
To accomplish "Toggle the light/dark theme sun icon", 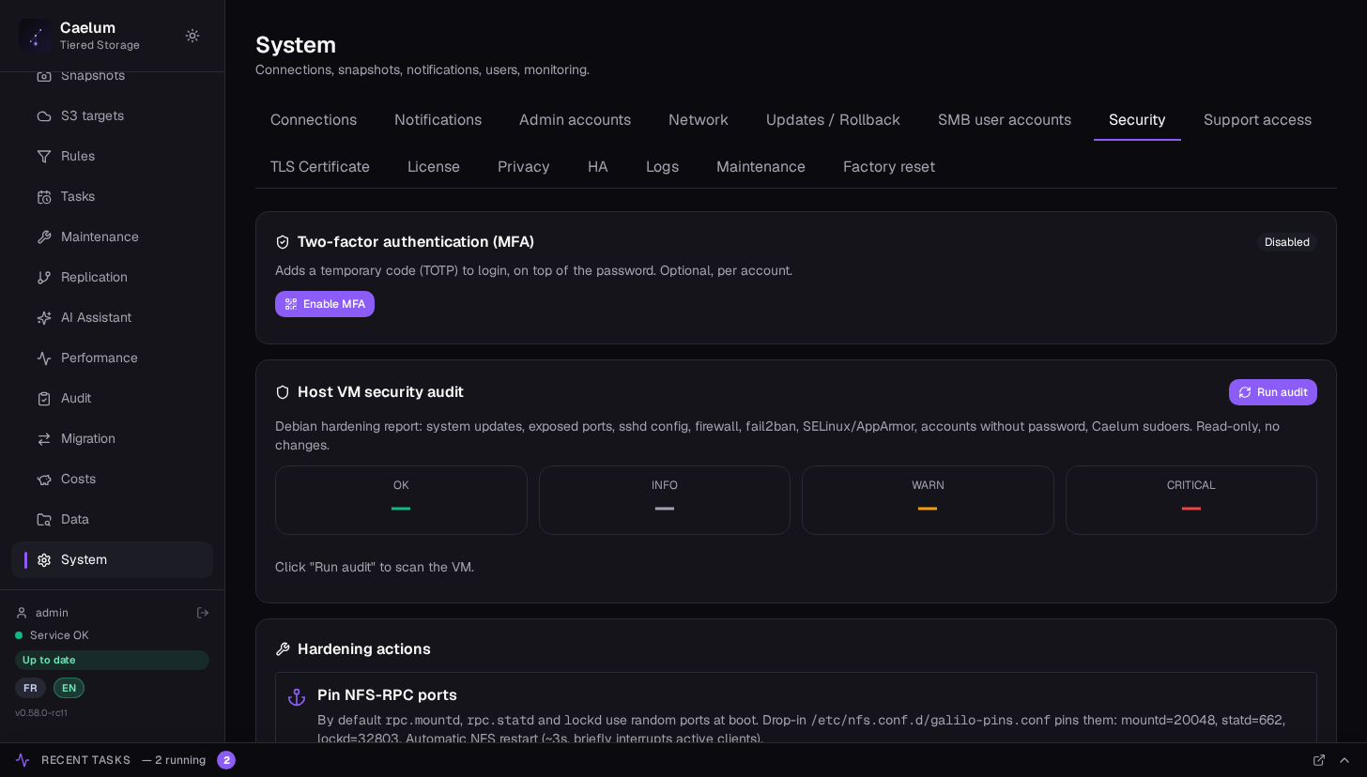I will (x=192, y=36).
